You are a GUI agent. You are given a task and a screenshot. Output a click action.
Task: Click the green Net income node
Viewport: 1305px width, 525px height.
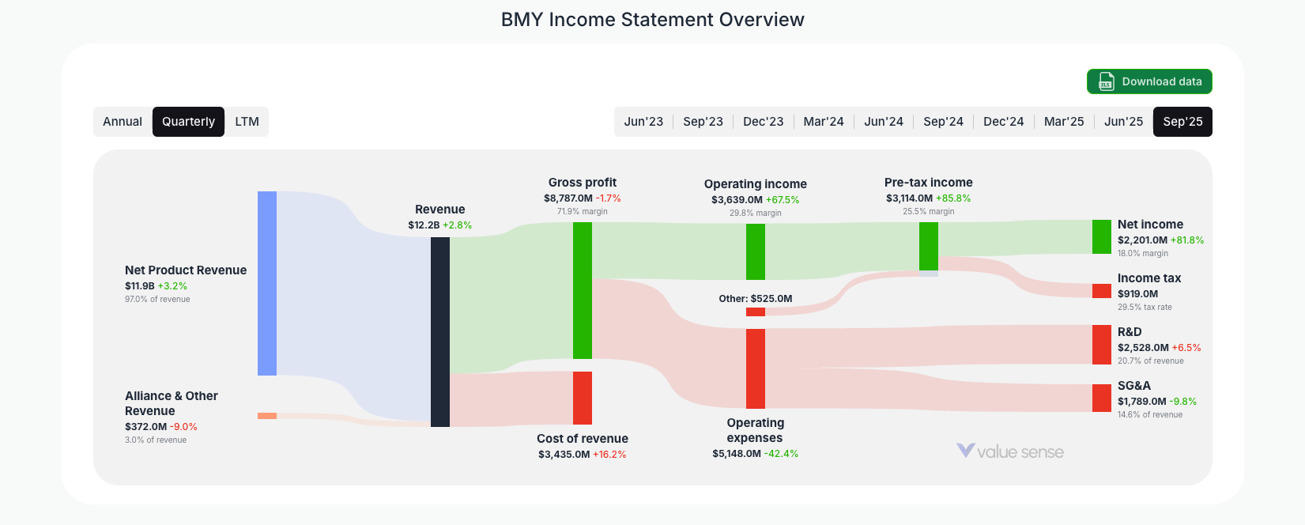[1100, 237]
